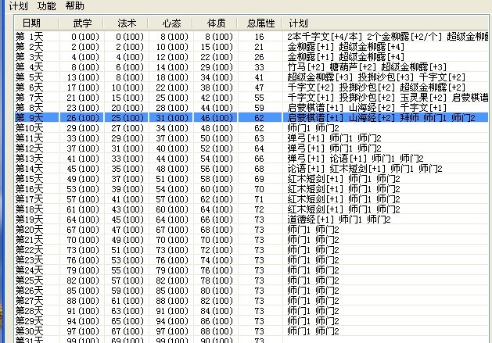The width and height of the screenshot is (492, 343).
Task: Click the 心态 column header
Action: click(169, 23)
